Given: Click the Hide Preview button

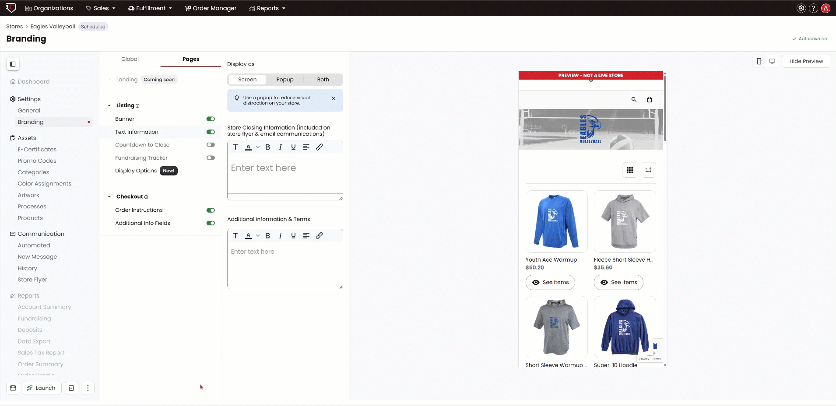Looking at the screenshot, I should tap(806, 61).
